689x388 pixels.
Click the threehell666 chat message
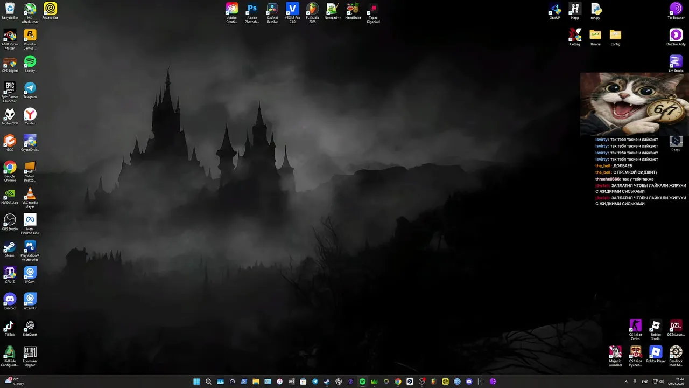tap(624, 179)
